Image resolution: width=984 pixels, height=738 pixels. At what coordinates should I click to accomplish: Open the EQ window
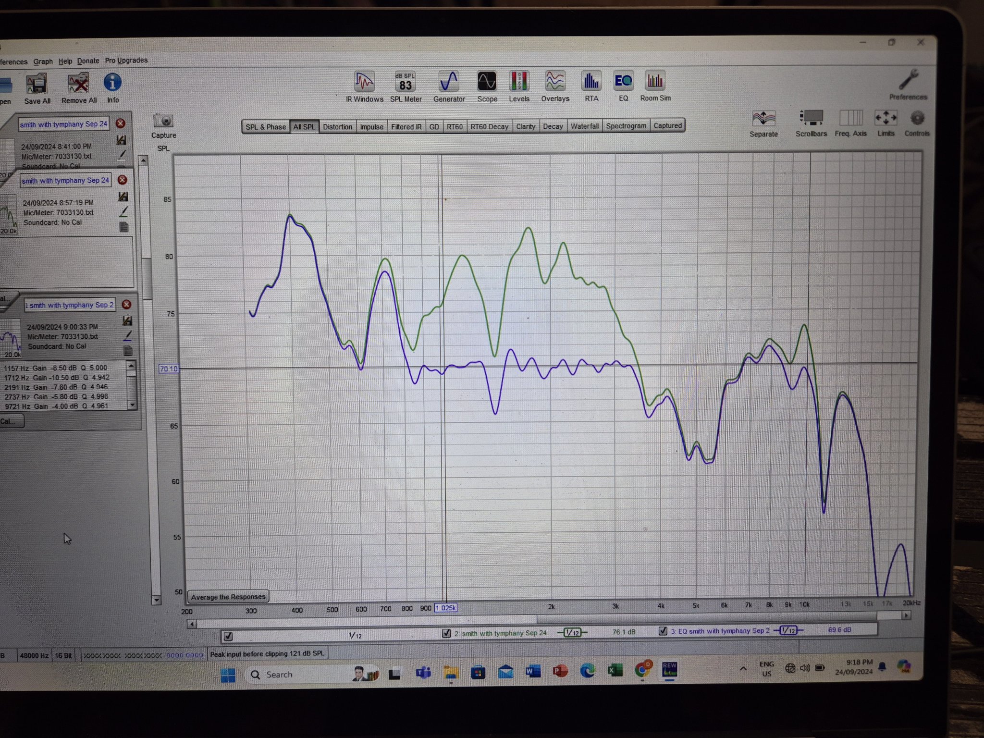[623, 86]
